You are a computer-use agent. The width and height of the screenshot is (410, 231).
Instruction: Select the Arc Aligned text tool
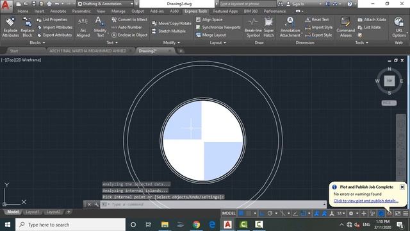[83, 27]
